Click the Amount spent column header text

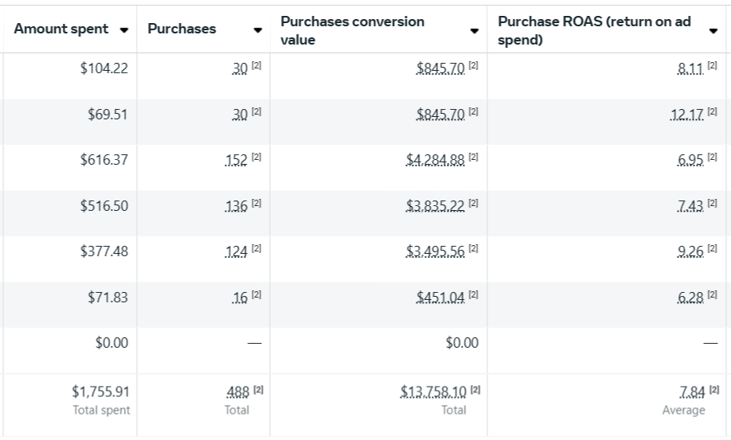(x=61, y=29)
